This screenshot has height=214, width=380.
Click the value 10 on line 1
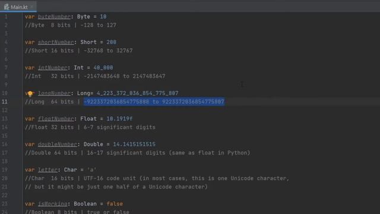click(103, 17)
